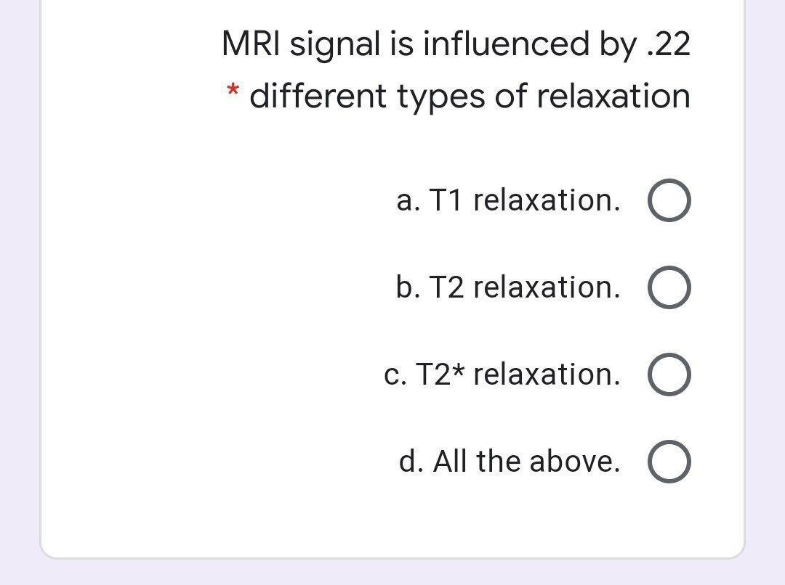Click the text 'b. T2 relaxation.'
The width and height of the screenshot is (785, 585).
tap(509, 287)
